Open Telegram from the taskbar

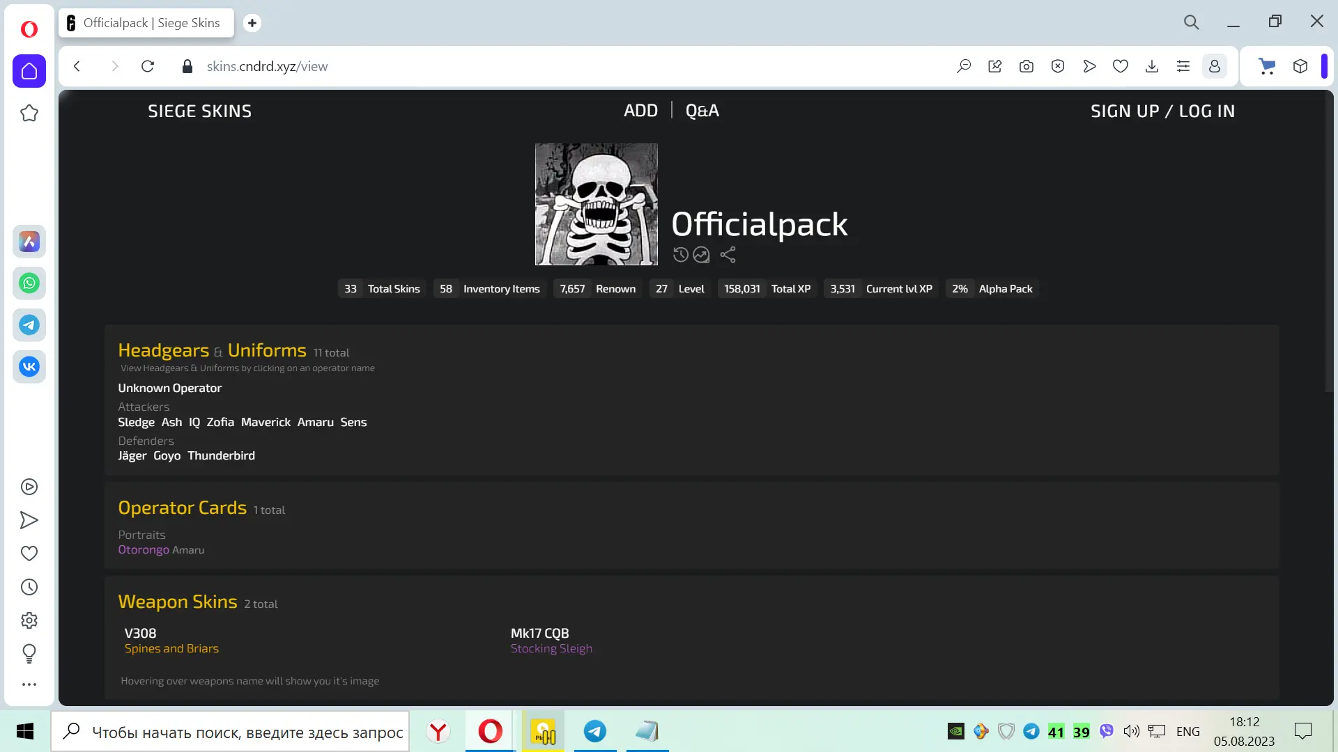pos(594,732)
